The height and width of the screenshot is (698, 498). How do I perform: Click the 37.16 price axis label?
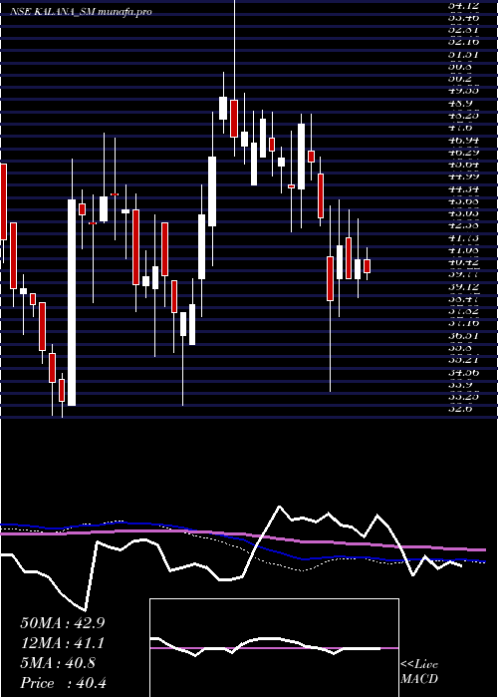(x=464, y=323)
